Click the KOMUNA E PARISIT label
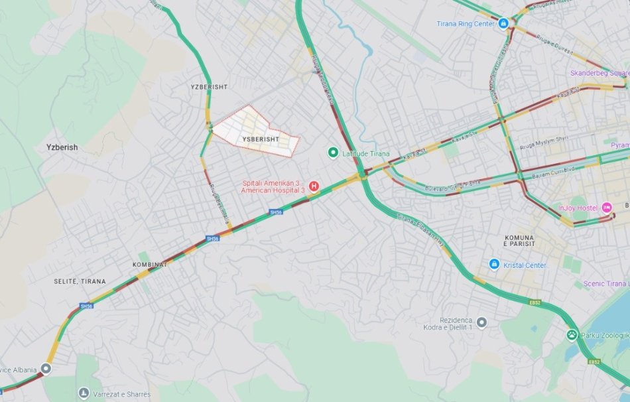Screen dimensions: 630x402 [519, 241]
